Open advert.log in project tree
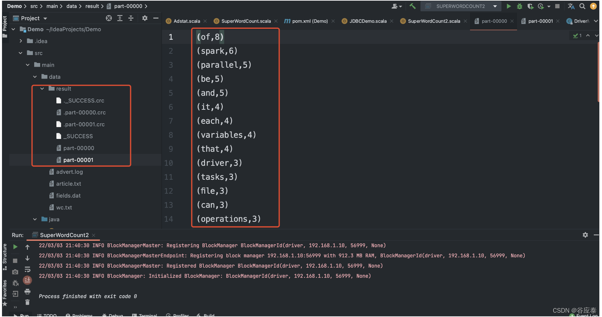602x317 pixels. pos(69,172)
